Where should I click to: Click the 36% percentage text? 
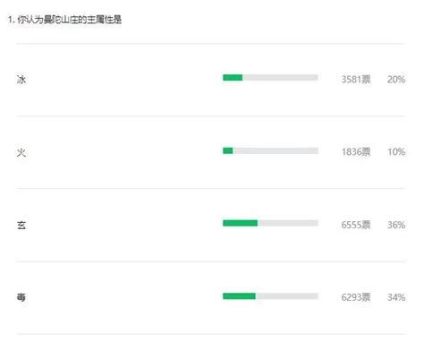pos(396,225)
